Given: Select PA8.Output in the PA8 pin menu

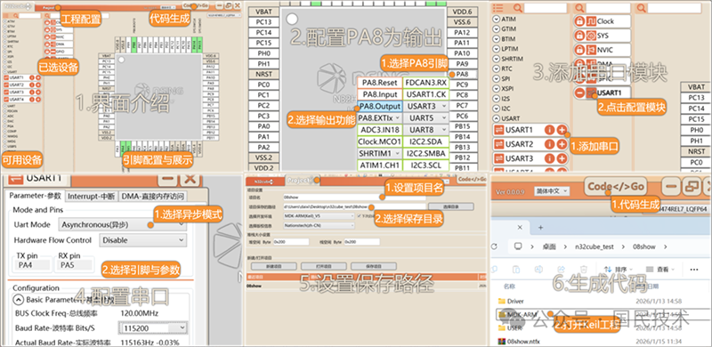Looking at the screenshot, I should click(380, 106).
